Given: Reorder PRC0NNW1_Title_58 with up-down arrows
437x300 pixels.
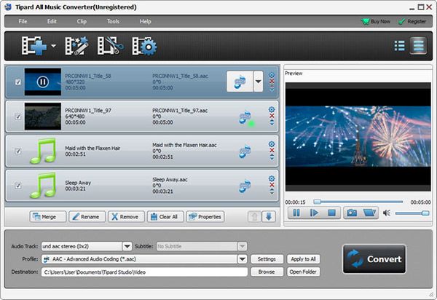Looking at the screenshot, I should (x=272, y=88).
